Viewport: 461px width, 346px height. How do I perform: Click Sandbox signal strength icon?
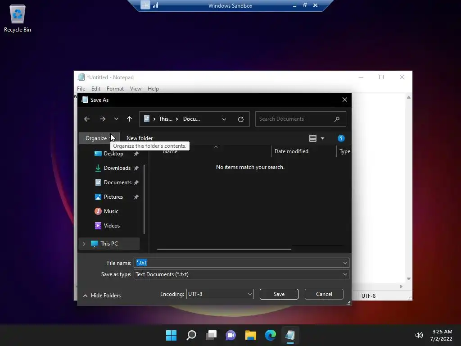pyautogui.click(x=155, y=5)
